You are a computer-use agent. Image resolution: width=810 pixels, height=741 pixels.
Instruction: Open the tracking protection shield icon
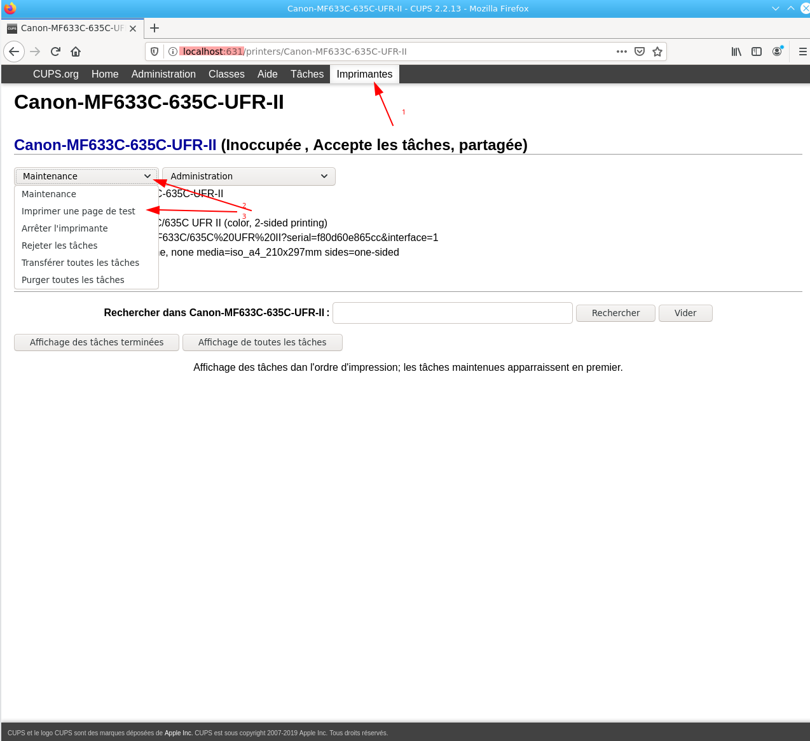(154, 52)
